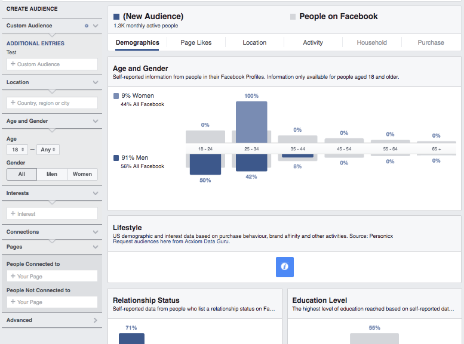Click the Custom Audience gear settings icon
This screenshot has height=344, width=464.
pos(87,26)
